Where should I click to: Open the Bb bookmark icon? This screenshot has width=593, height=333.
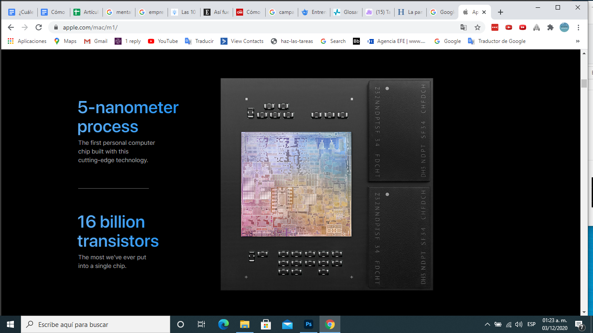point(356,41)
